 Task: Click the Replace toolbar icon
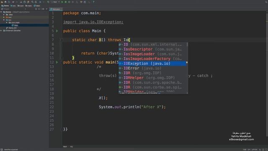tap(36, 2)
